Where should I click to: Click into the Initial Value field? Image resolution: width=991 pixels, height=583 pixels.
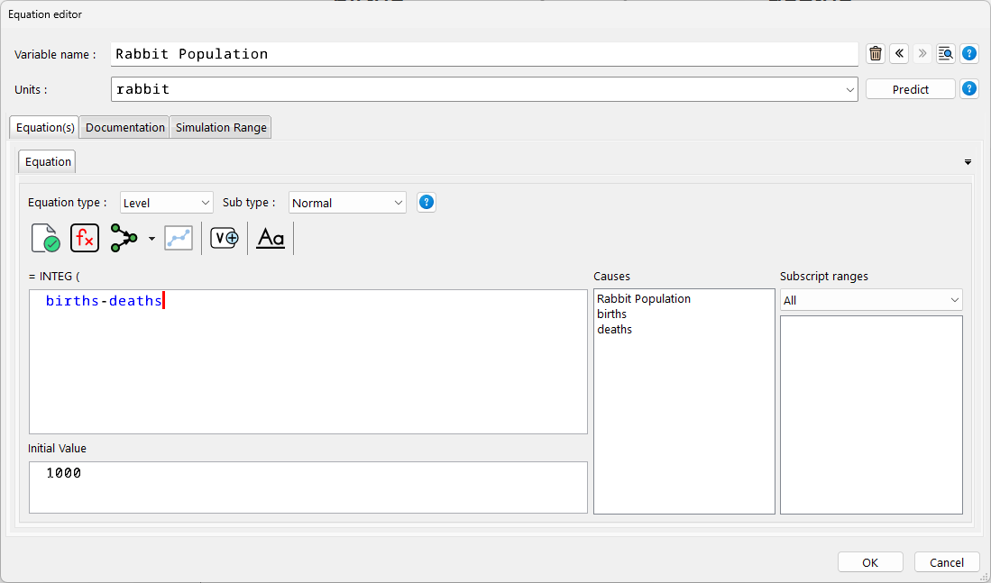point(307,487)
